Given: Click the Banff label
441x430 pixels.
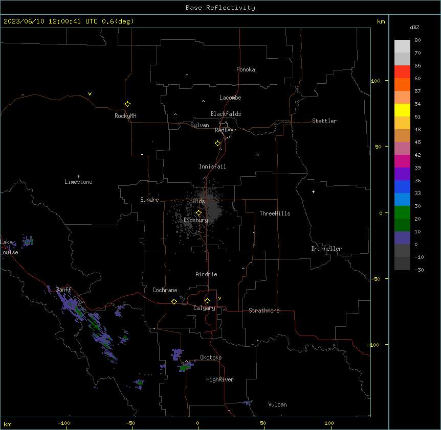Looking at the screenshot, I should 63,290.
